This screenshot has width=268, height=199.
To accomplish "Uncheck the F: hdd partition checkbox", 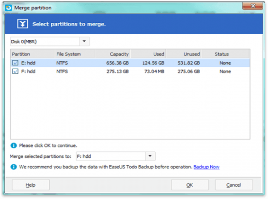I will 15,71.
